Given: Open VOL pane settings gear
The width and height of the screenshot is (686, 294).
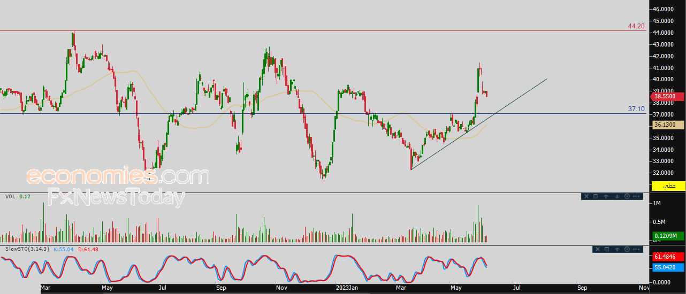Looking at the screenshot, I should point(627,196).
